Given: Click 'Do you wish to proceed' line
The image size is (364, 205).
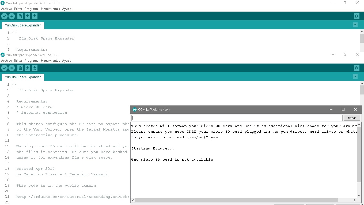Looking at the screenshot, I should 175,137.
